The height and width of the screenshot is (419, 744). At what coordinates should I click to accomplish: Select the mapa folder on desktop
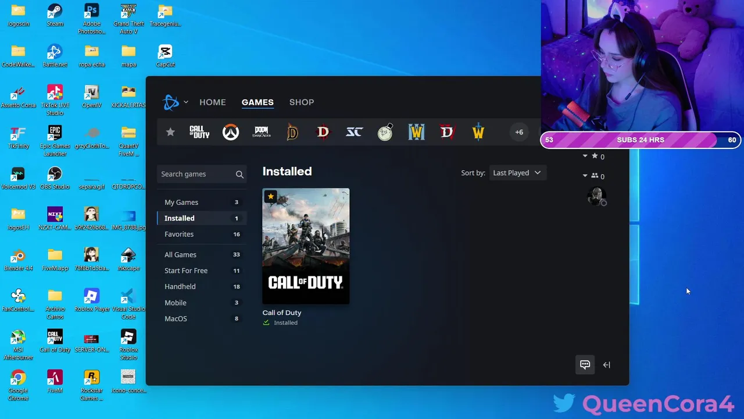[x=128, y=56]
